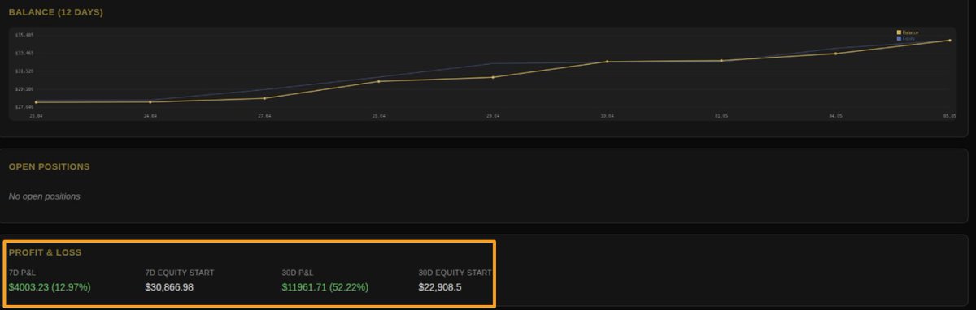
Task: Click the 'No open positions' message
Action: pos(45,196)
